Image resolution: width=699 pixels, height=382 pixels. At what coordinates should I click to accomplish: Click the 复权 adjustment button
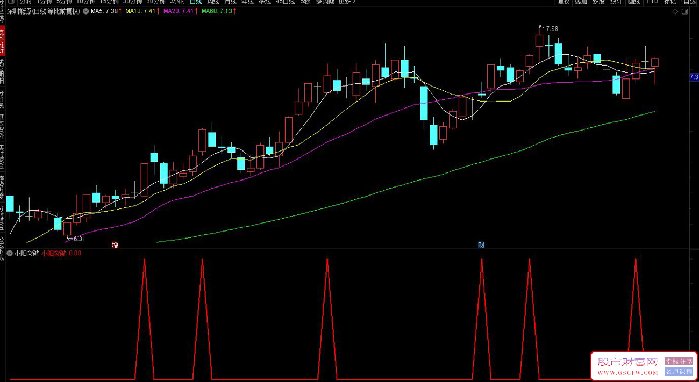point(564,2)
